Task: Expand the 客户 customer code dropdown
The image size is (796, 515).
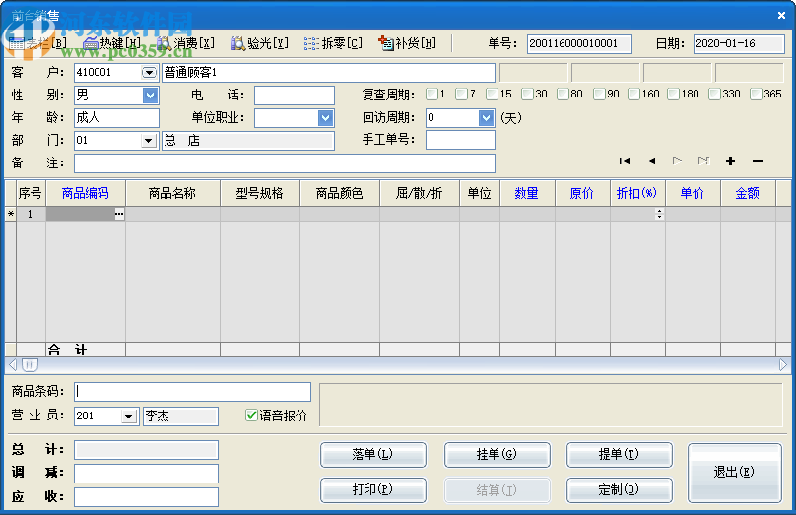Action: click(149, 73)
